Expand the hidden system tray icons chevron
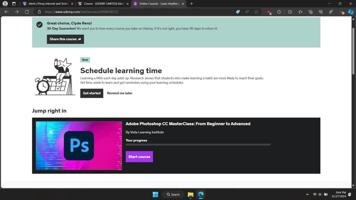This screenshot has height=200, width=356. [307, 194]
